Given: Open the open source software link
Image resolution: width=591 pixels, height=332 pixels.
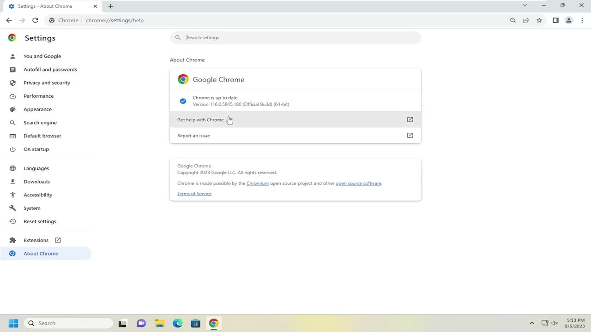Looking at the screenshot, I should 358,184.
